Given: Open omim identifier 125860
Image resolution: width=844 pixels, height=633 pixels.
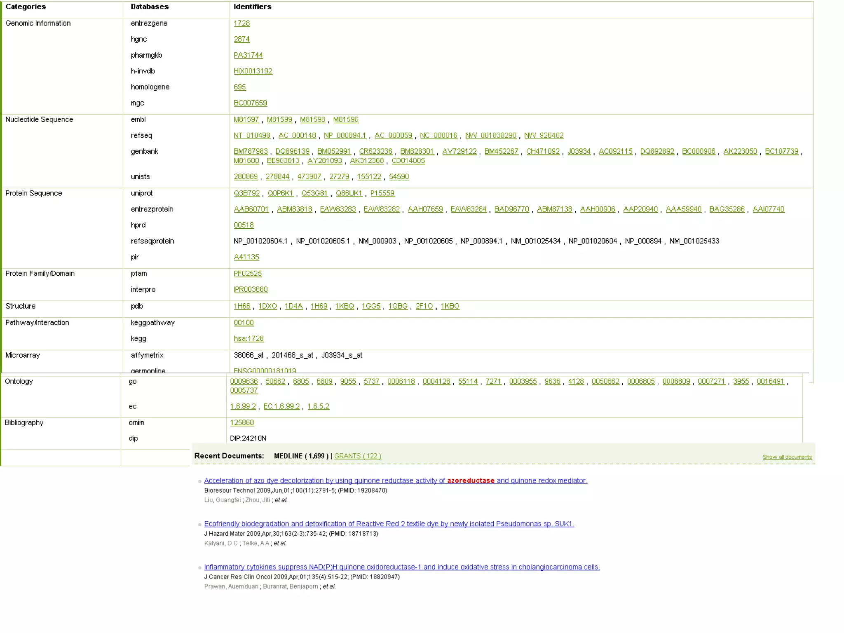Looking at the screenshot, I should [x=242, y=423].
